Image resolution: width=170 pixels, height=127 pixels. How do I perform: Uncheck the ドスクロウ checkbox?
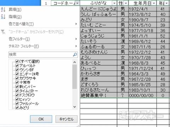click(x=17, y=95)
